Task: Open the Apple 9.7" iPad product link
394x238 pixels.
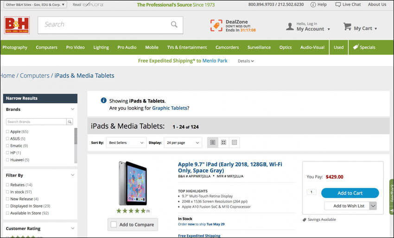Action: [x=230, y=167]
